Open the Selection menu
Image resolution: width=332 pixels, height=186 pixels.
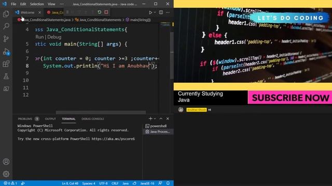click(x=37, y=4)
